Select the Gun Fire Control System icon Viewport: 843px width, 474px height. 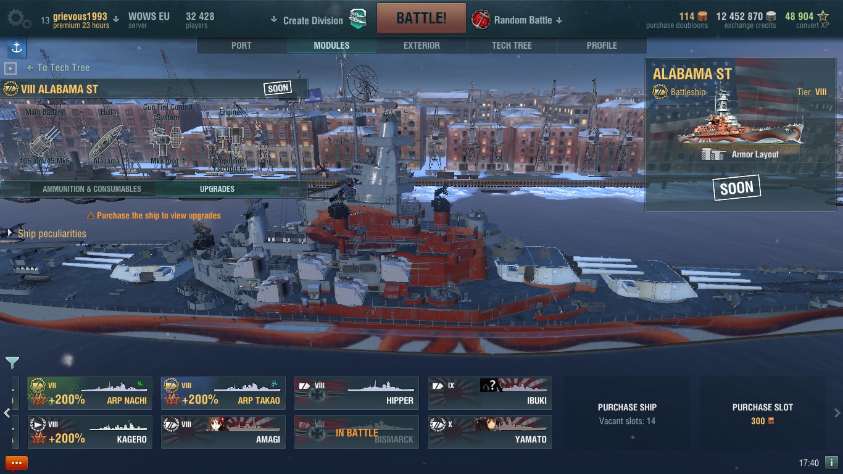[168, 142]
